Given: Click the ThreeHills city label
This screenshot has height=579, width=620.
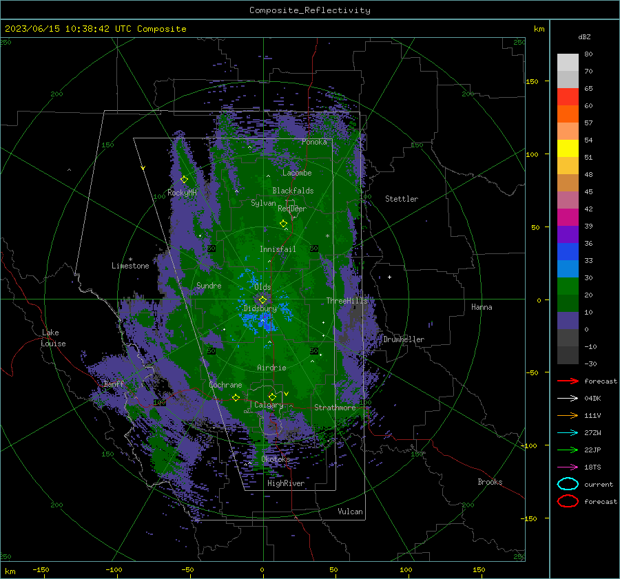Looking at the screenshot, I should tap(347, 301).
